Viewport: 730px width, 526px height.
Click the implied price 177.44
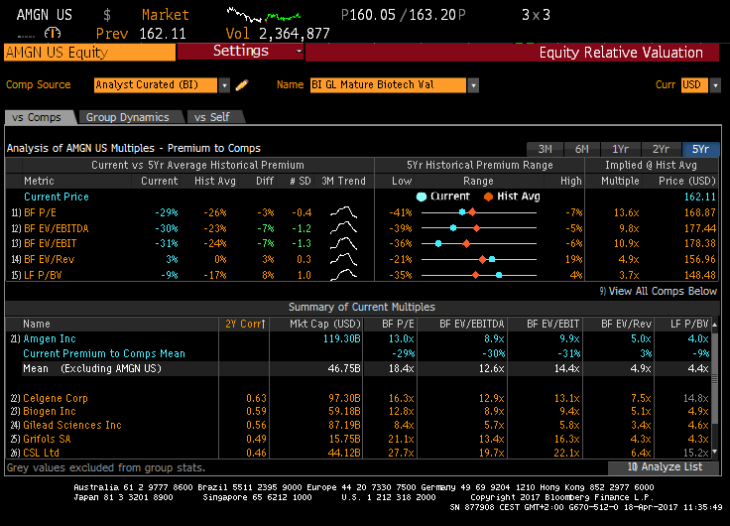pos(699,228)
